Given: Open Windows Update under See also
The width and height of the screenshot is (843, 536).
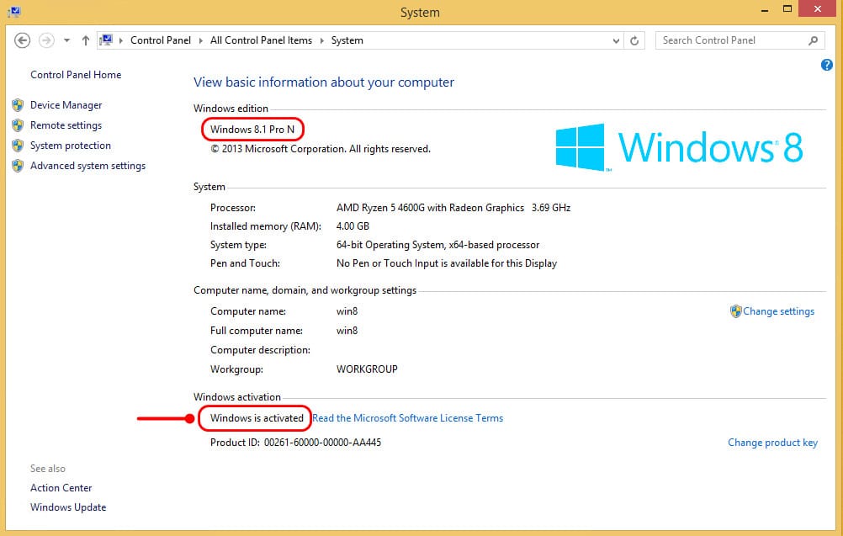Looking at the screenshot, I should (68, 507).
